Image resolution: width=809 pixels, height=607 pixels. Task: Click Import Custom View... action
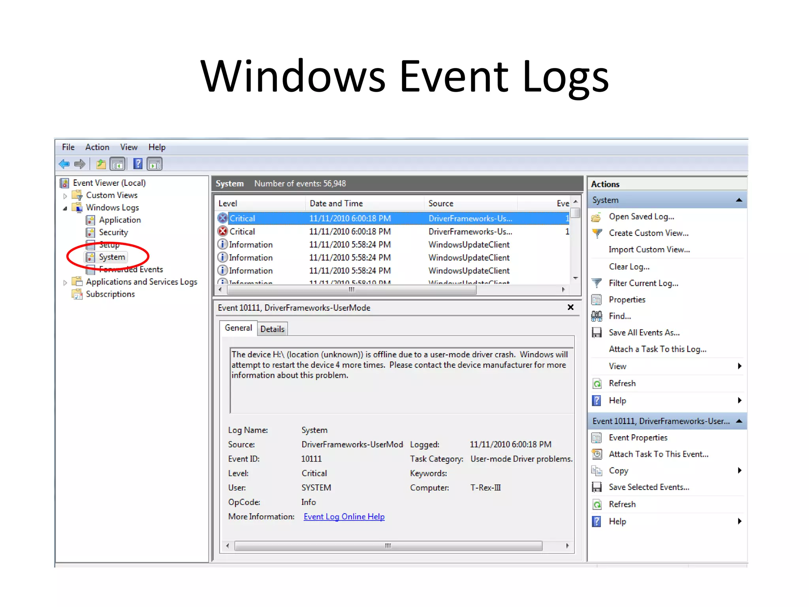coord(649,250)
